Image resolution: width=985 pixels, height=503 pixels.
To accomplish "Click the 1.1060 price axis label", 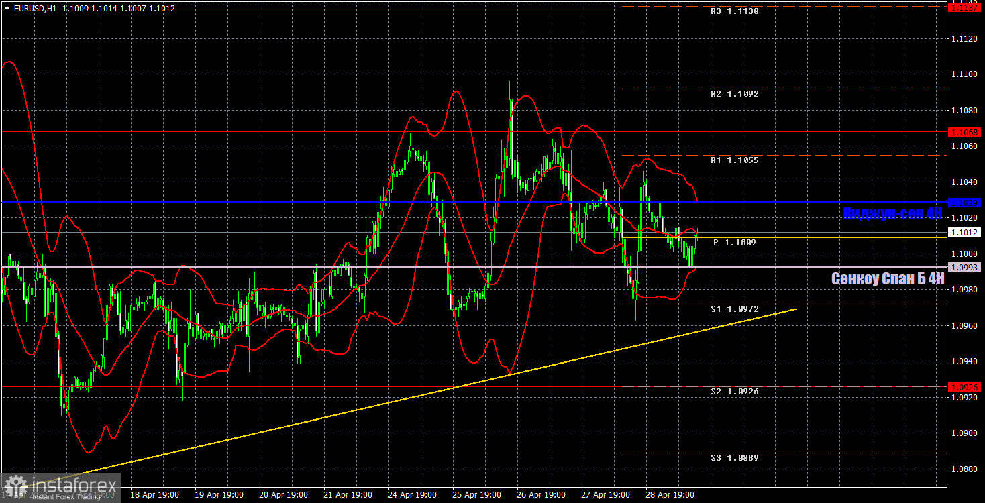I will pos(964,146).
